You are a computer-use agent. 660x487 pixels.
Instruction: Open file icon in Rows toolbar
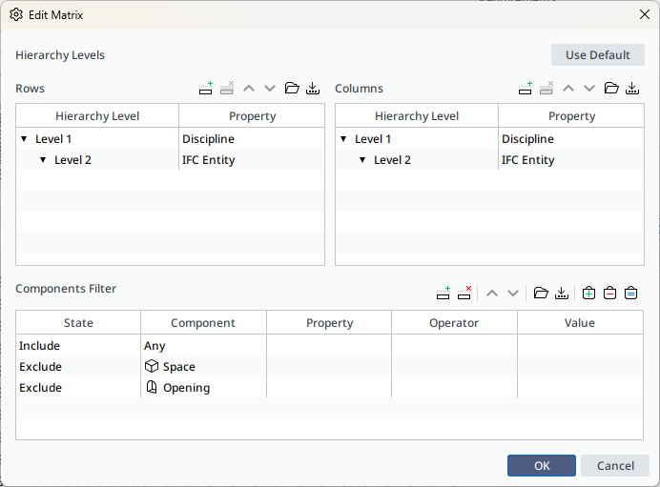[x=292, y=89]
